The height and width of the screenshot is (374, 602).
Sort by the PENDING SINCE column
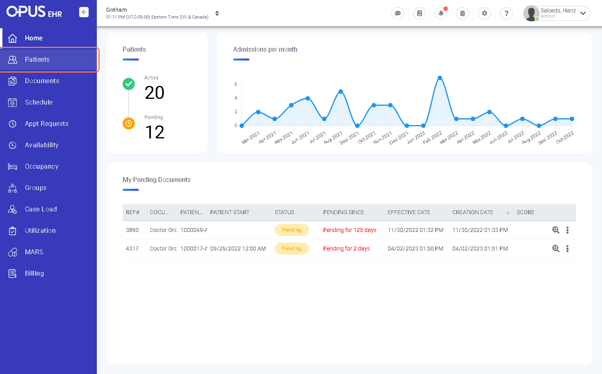point(344,212)
